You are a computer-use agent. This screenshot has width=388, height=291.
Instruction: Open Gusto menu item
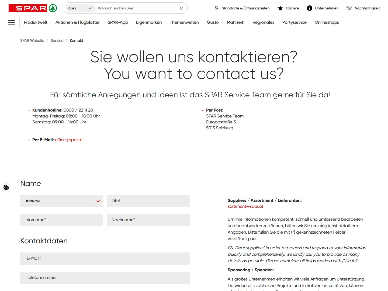[x=213, y=22]
